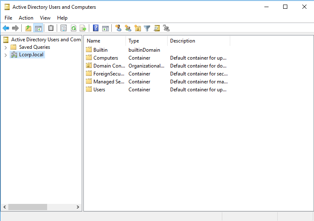314x221 pixels.
Task: Click the Export List toolbar icon
Action: (83, 28)
